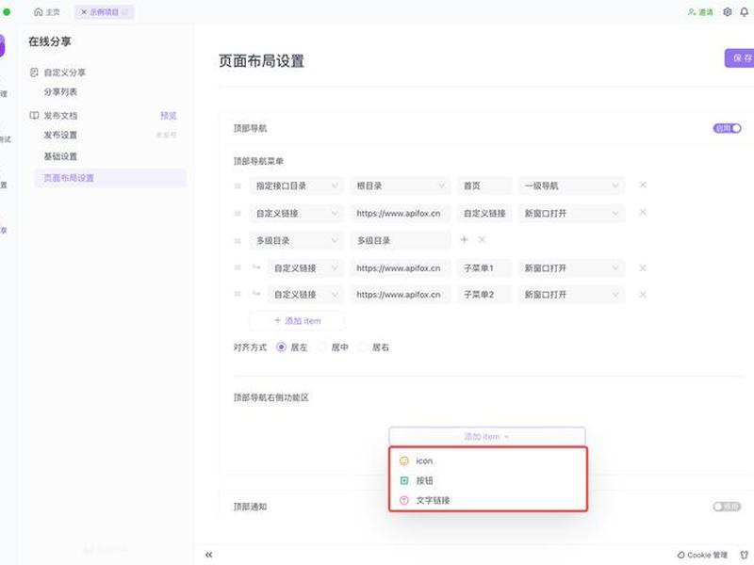Click 添加 item under navigation menu

pyautogui.click(x=297, y=320)
